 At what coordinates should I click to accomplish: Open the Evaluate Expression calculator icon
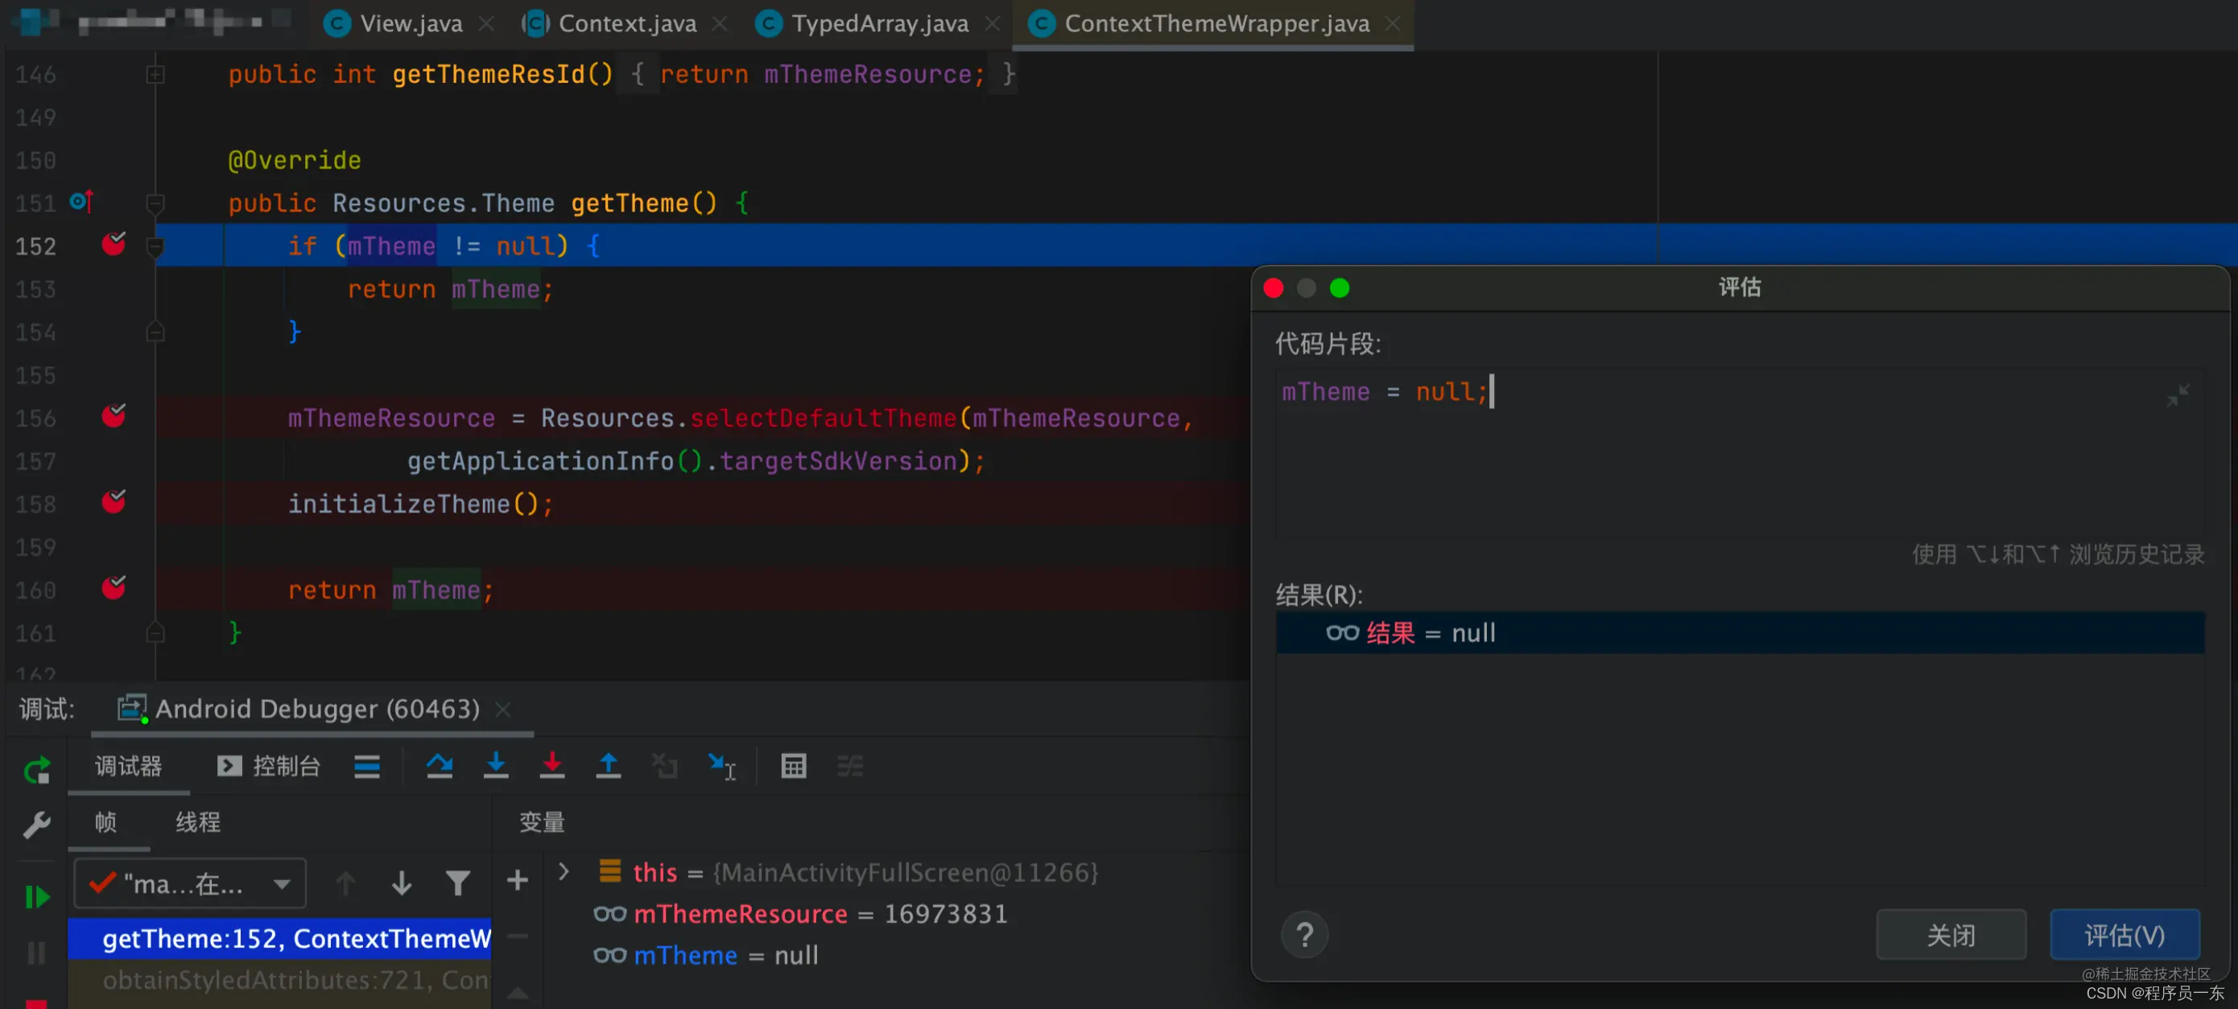793,766
